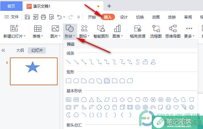Switch side panel to 幻灯片 view
The width and height of the screenshot is (203, 129).
(37, 50)
